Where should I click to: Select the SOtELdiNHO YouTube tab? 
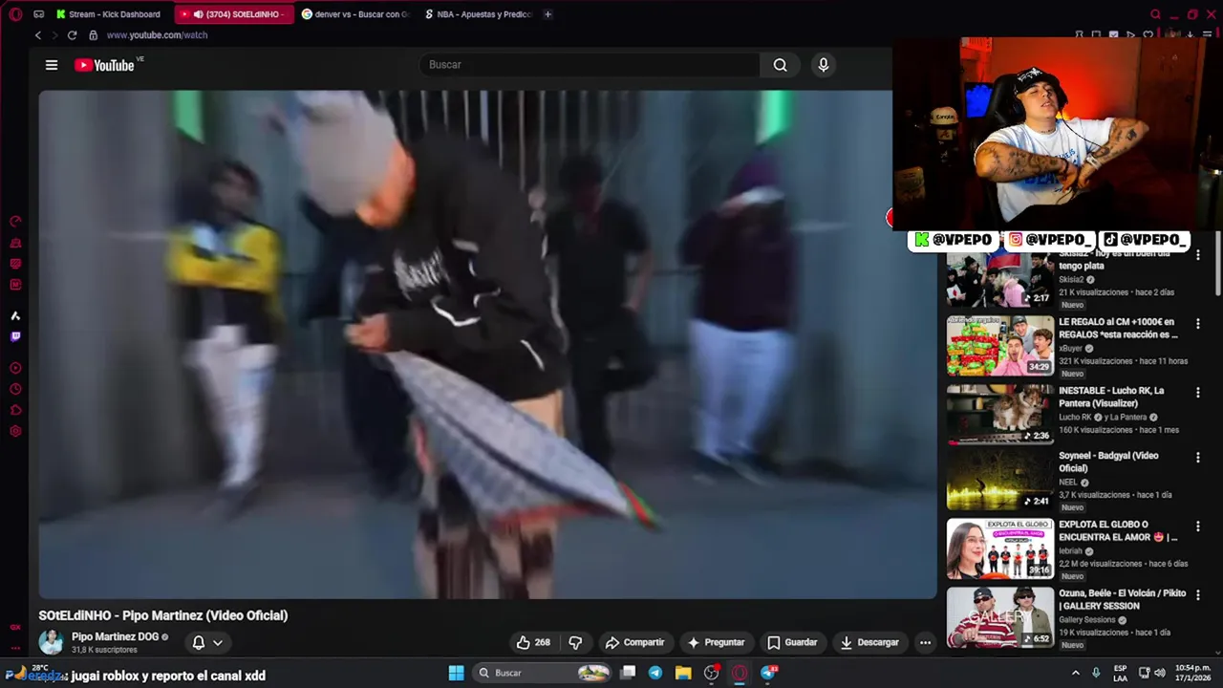click(235, 14)
